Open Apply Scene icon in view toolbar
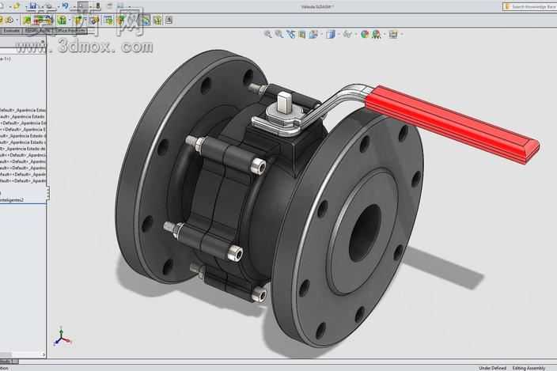557x371 pixels. point(377,34)
